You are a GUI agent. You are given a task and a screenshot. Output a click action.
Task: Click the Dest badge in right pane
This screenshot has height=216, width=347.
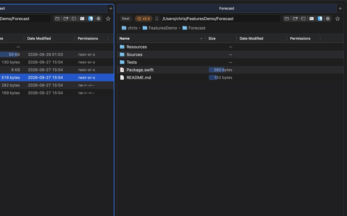(x=126, y=18)
